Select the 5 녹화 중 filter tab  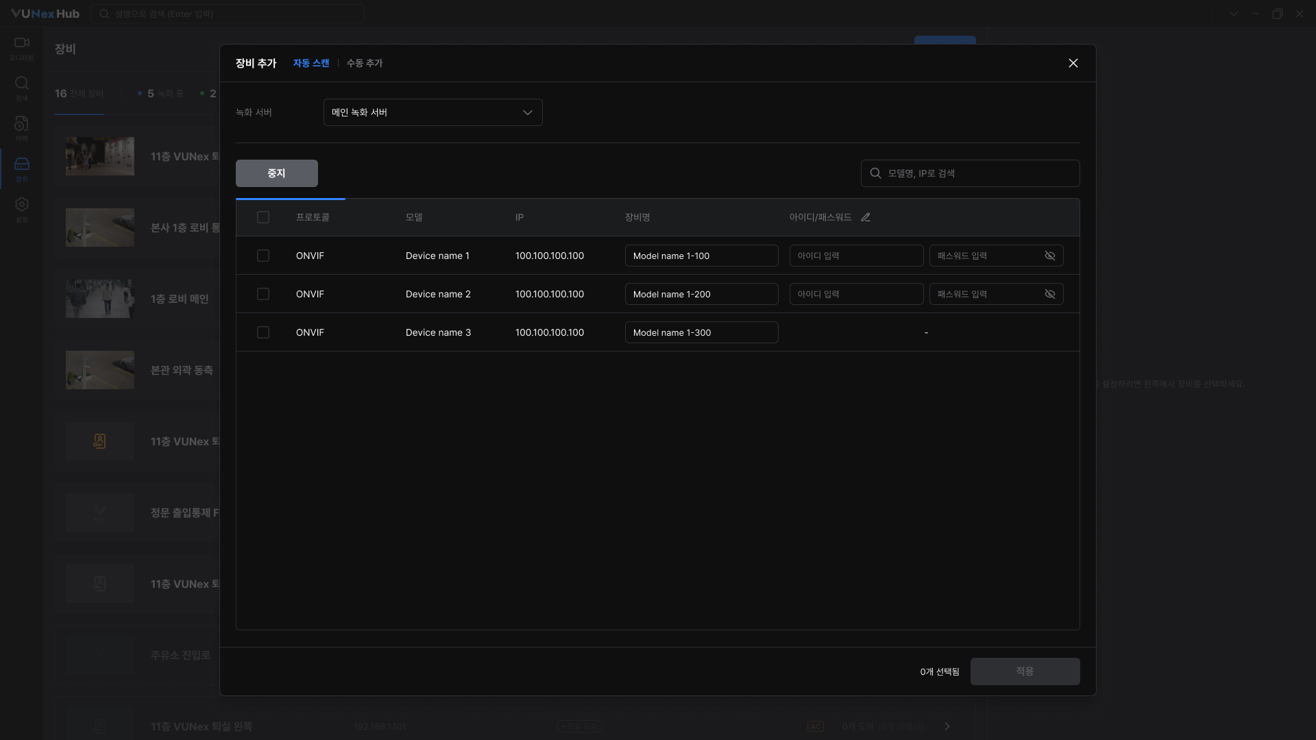pos(161,94)
